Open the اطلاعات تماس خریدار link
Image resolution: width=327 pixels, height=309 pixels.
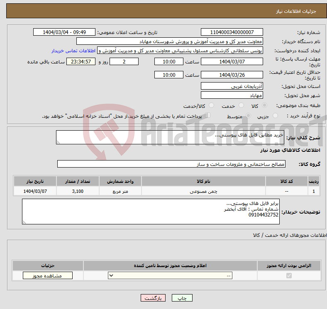[73, 51]
